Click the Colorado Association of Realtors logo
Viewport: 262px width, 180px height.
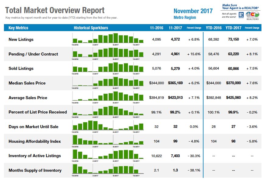coord(252,16)
